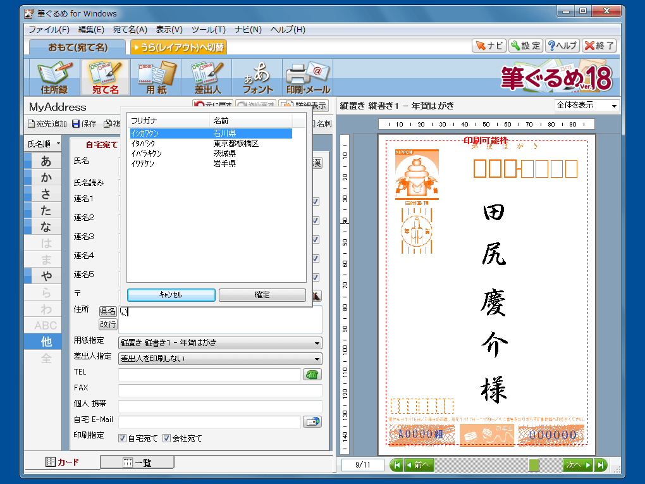
Task: Click the ナビ navigation button
Action: [489, 46]
